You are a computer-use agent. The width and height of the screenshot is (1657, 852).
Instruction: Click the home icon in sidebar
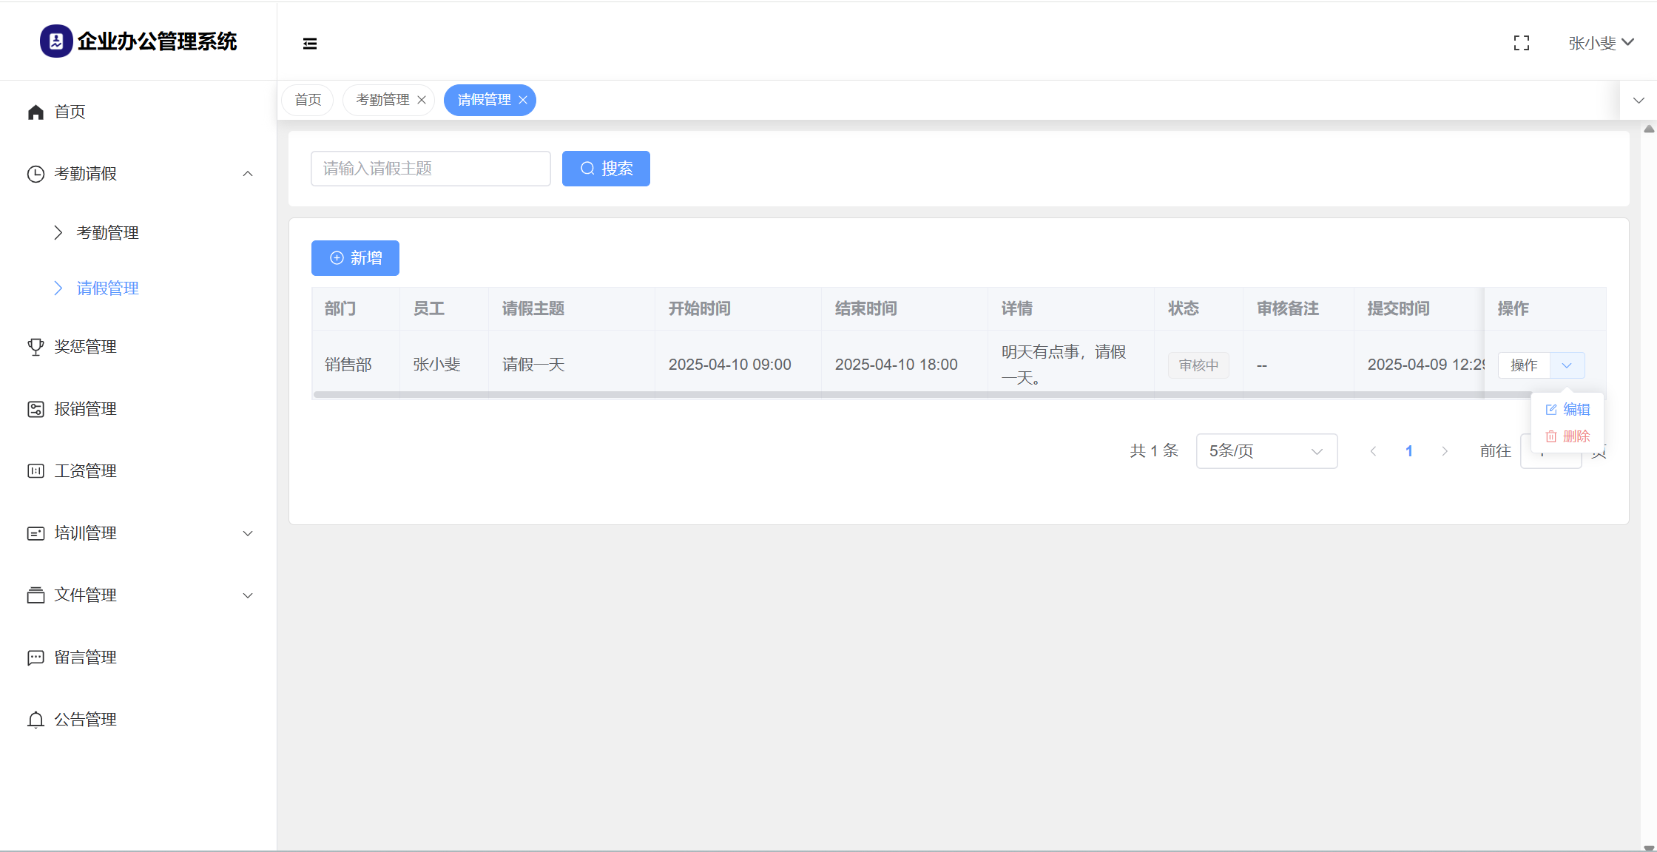coord(36,112)
